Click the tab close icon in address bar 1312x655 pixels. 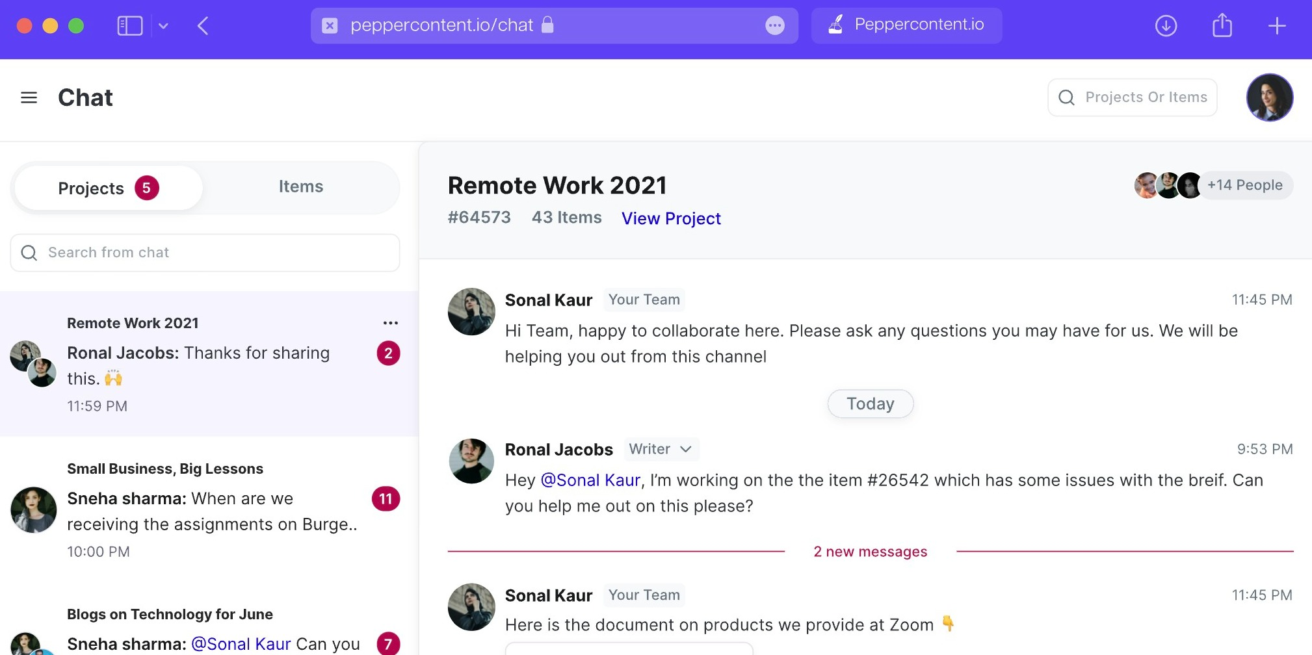click(x=330, y=26)
